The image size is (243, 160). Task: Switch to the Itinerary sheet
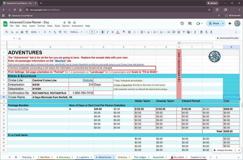point(122,157)
